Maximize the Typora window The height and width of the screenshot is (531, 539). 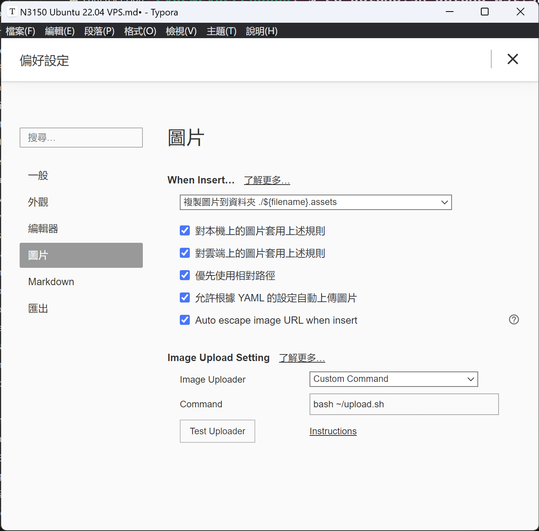(x=485, y=12)
